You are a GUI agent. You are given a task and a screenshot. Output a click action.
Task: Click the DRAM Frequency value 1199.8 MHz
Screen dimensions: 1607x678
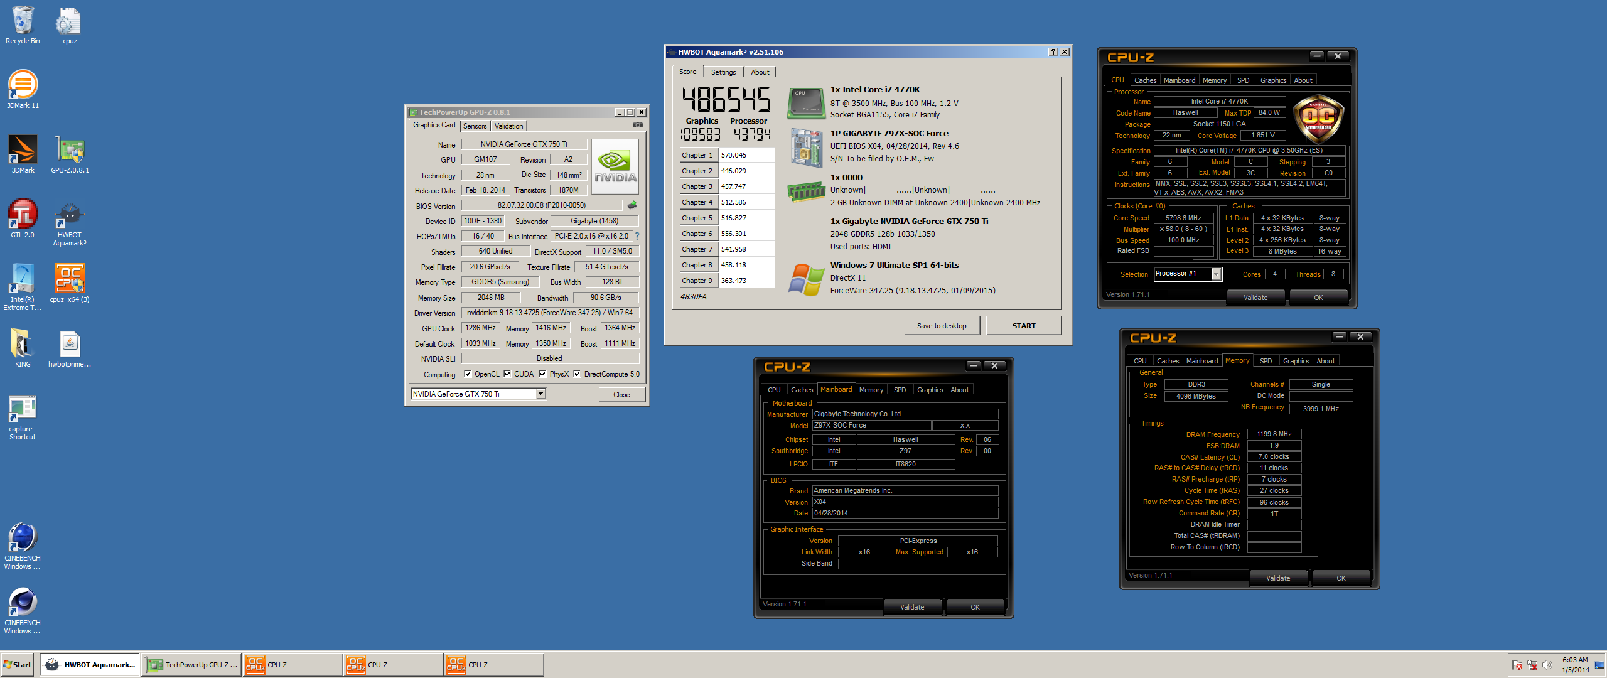tap(1274, 434)
